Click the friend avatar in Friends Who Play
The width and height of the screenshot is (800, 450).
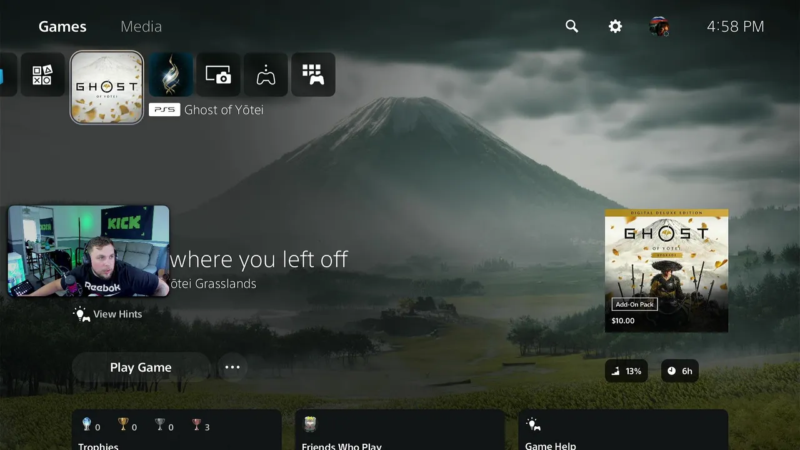311,425
